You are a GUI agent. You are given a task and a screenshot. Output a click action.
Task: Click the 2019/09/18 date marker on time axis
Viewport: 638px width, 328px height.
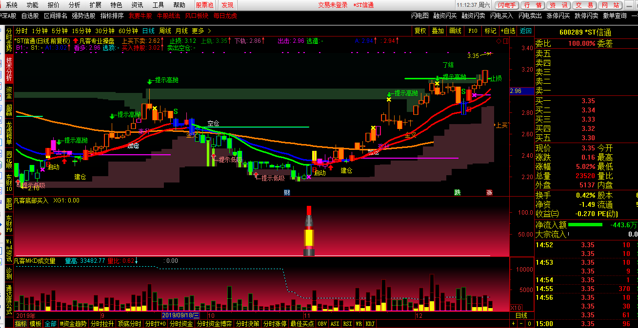coord(180,315)
